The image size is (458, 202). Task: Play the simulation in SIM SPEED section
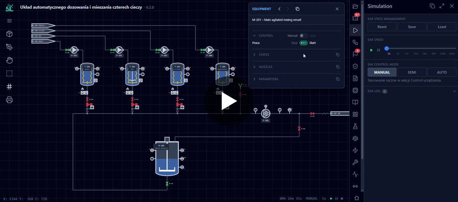(371, 50)
